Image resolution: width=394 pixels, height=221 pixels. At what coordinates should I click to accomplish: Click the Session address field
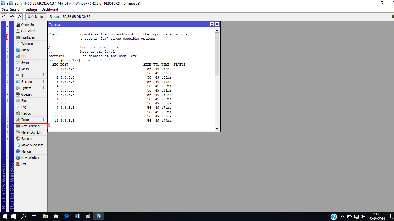76,17
